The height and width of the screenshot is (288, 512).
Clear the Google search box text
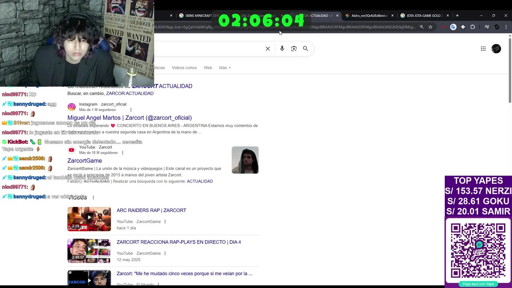click(268, 49)
